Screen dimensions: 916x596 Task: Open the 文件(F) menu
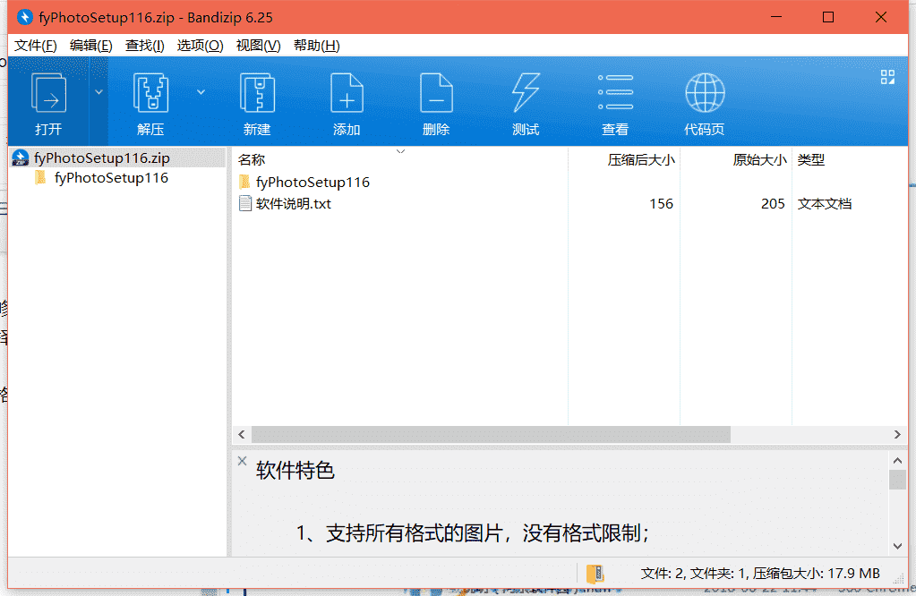click(36, 46)
